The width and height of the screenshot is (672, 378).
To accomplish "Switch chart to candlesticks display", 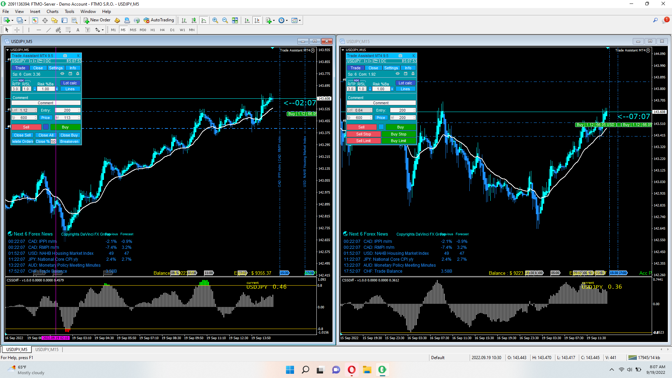I will 194,20.
